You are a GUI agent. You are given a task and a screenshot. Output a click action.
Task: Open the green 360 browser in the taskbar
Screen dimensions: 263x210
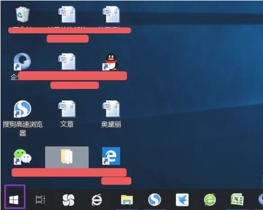coord(210,199)
